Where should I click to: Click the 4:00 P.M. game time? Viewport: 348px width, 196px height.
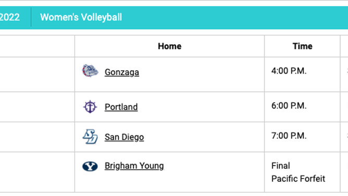pyautogui.click(x=289, y=71)
